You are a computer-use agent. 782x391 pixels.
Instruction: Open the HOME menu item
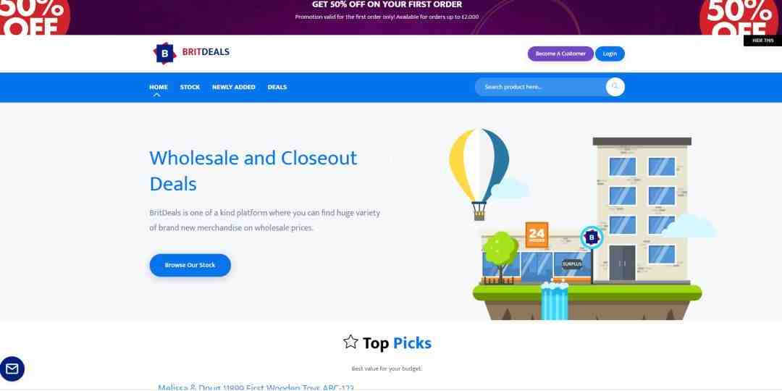(159, 88)
